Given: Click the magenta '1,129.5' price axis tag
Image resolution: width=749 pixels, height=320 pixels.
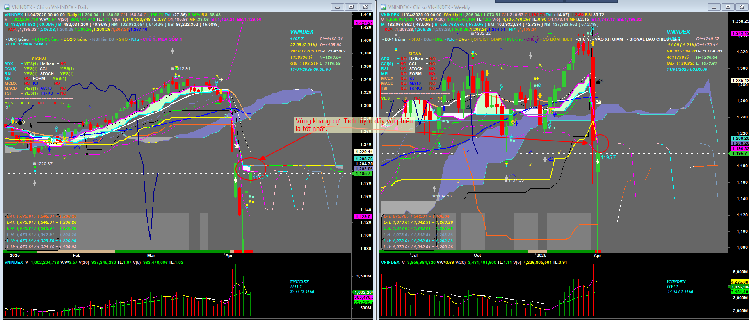Looking at the screenshot, I should [363, 216].
